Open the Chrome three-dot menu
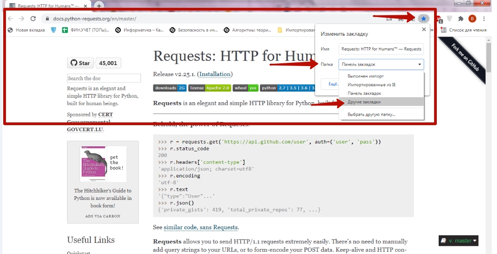This screenshot has height=254, width=497. click(484, 19)
